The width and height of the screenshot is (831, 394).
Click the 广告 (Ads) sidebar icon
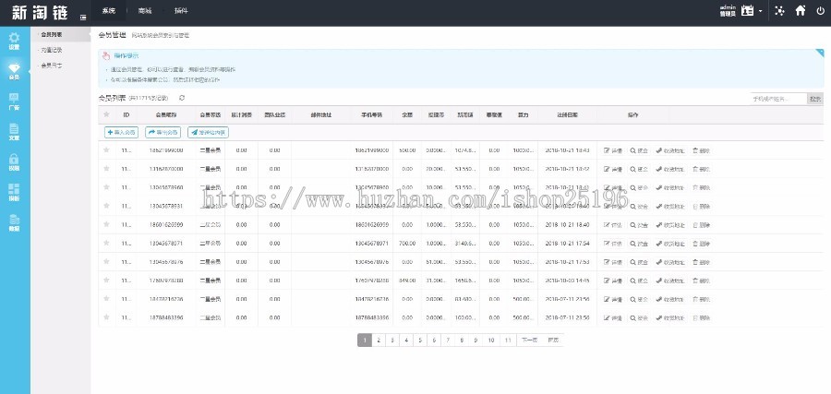tap(14, 101)
